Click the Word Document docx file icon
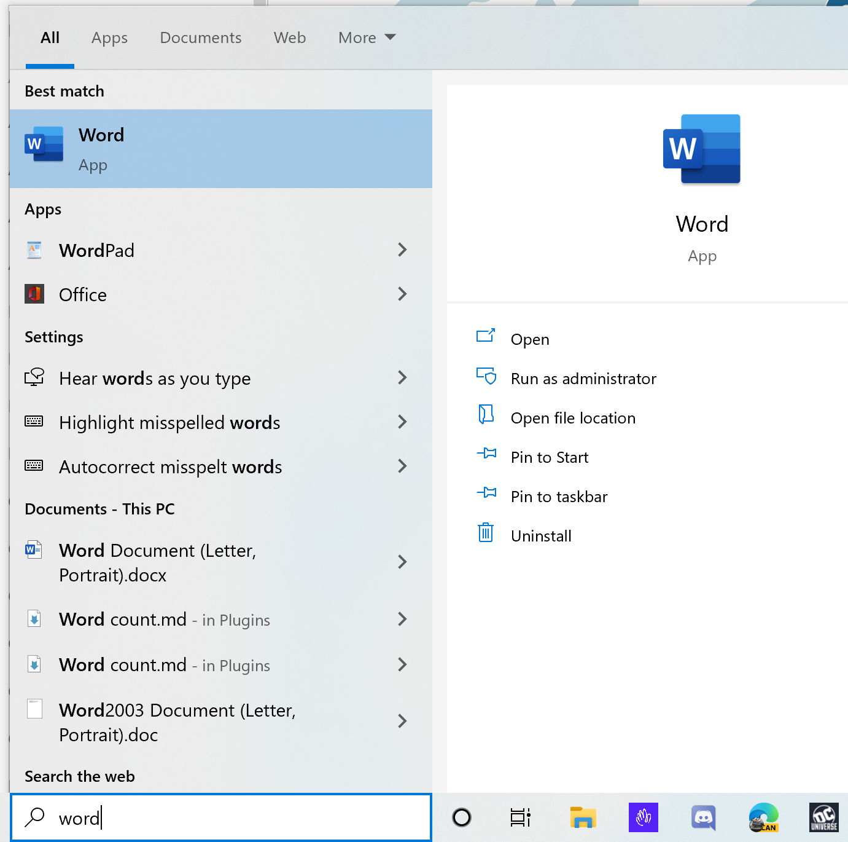848x842 pixels. pos(34,549)
